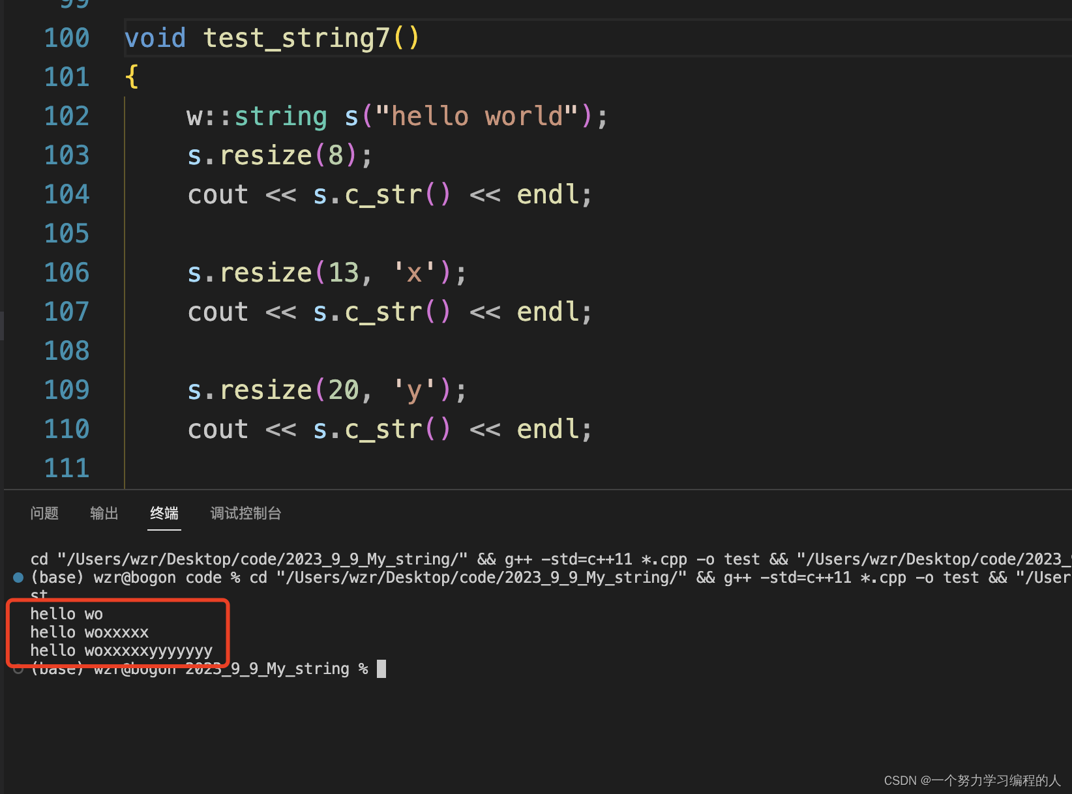
Task: Click line number 102 in the gutter
Action: pyautogui.click(x=67, y=116)
